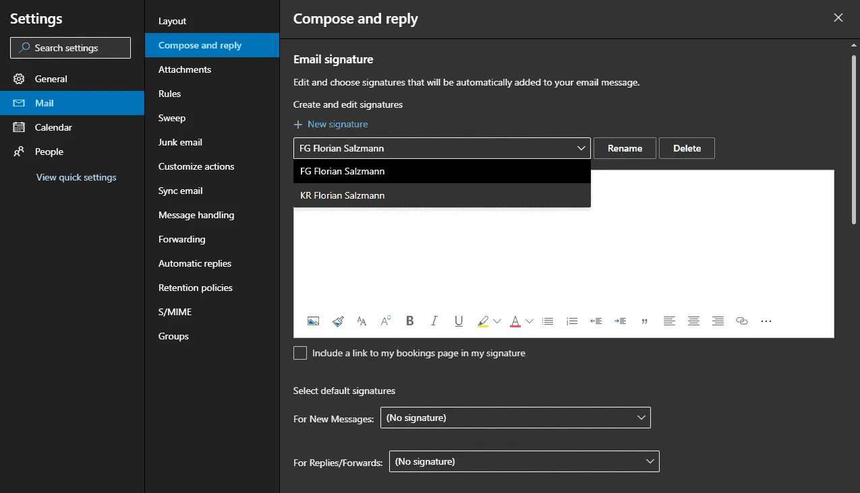Open Sync email settings
The image size is (860, 493).
pyautogui.click(x=212, y=191)
